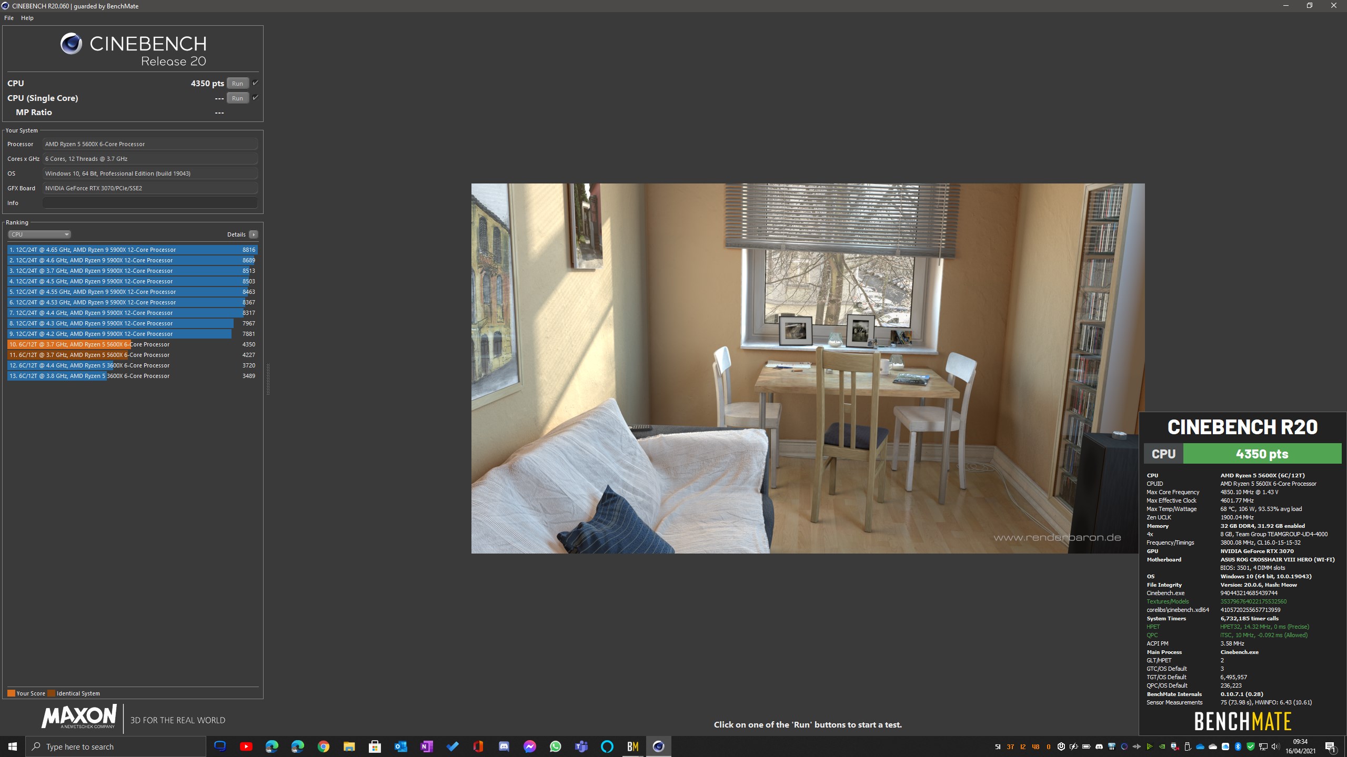Open Messenger from the taskbar
Image resolution: width=1347 pixels, height=757 pixels.
coord(529,746)
